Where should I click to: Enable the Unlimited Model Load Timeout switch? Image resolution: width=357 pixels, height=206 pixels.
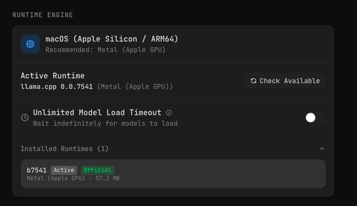315,118
